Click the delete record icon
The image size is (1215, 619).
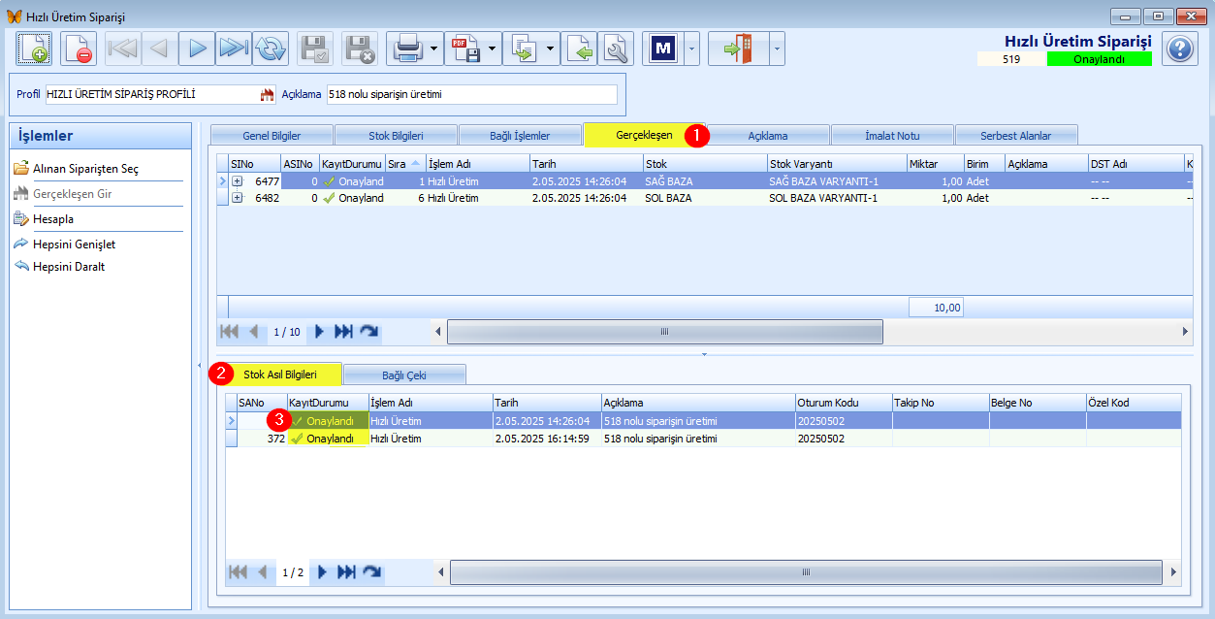(x=79, y=48)
